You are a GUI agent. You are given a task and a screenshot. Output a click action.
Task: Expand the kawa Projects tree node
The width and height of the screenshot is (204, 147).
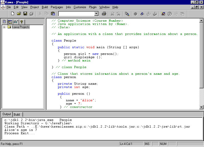4,27
